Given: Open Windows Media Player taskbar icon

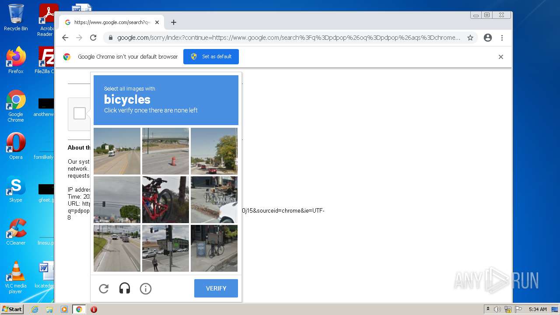Looking at the screenshot, I should pos(64,309).
